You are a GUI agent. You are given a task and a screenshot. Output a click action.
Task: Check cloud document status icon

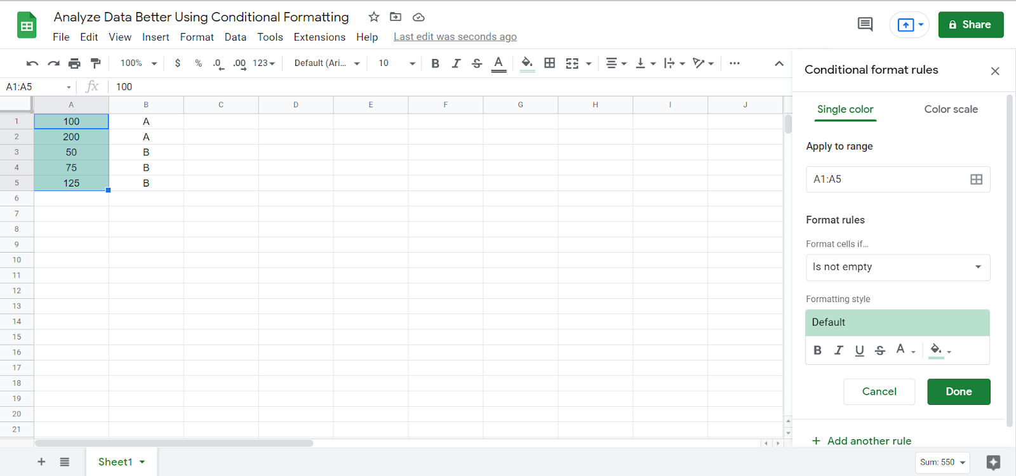click(x=418, y=17)
